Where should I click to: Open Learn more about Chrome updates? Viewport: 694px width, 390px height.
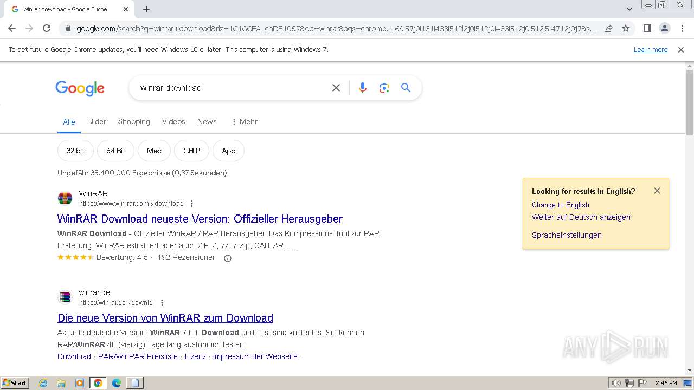(651, 50)
